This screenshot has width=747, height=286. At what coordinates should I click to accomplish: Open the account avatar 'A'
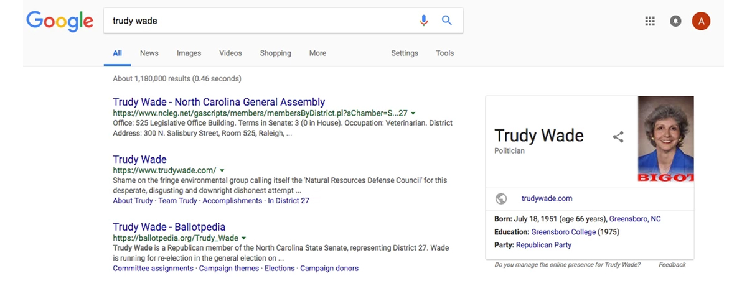pyautogui.click(x=701, y=21)
